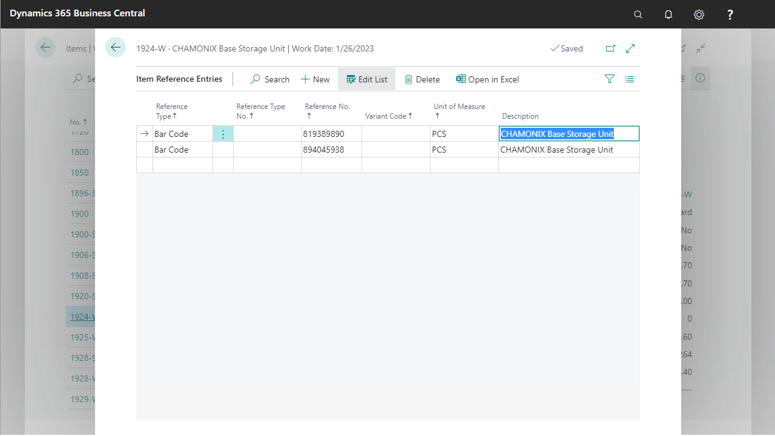This screenshot has height=436, width=775.
Task: Select Bar Code cell in 894045938 row
Action: (x=183, y=150)
